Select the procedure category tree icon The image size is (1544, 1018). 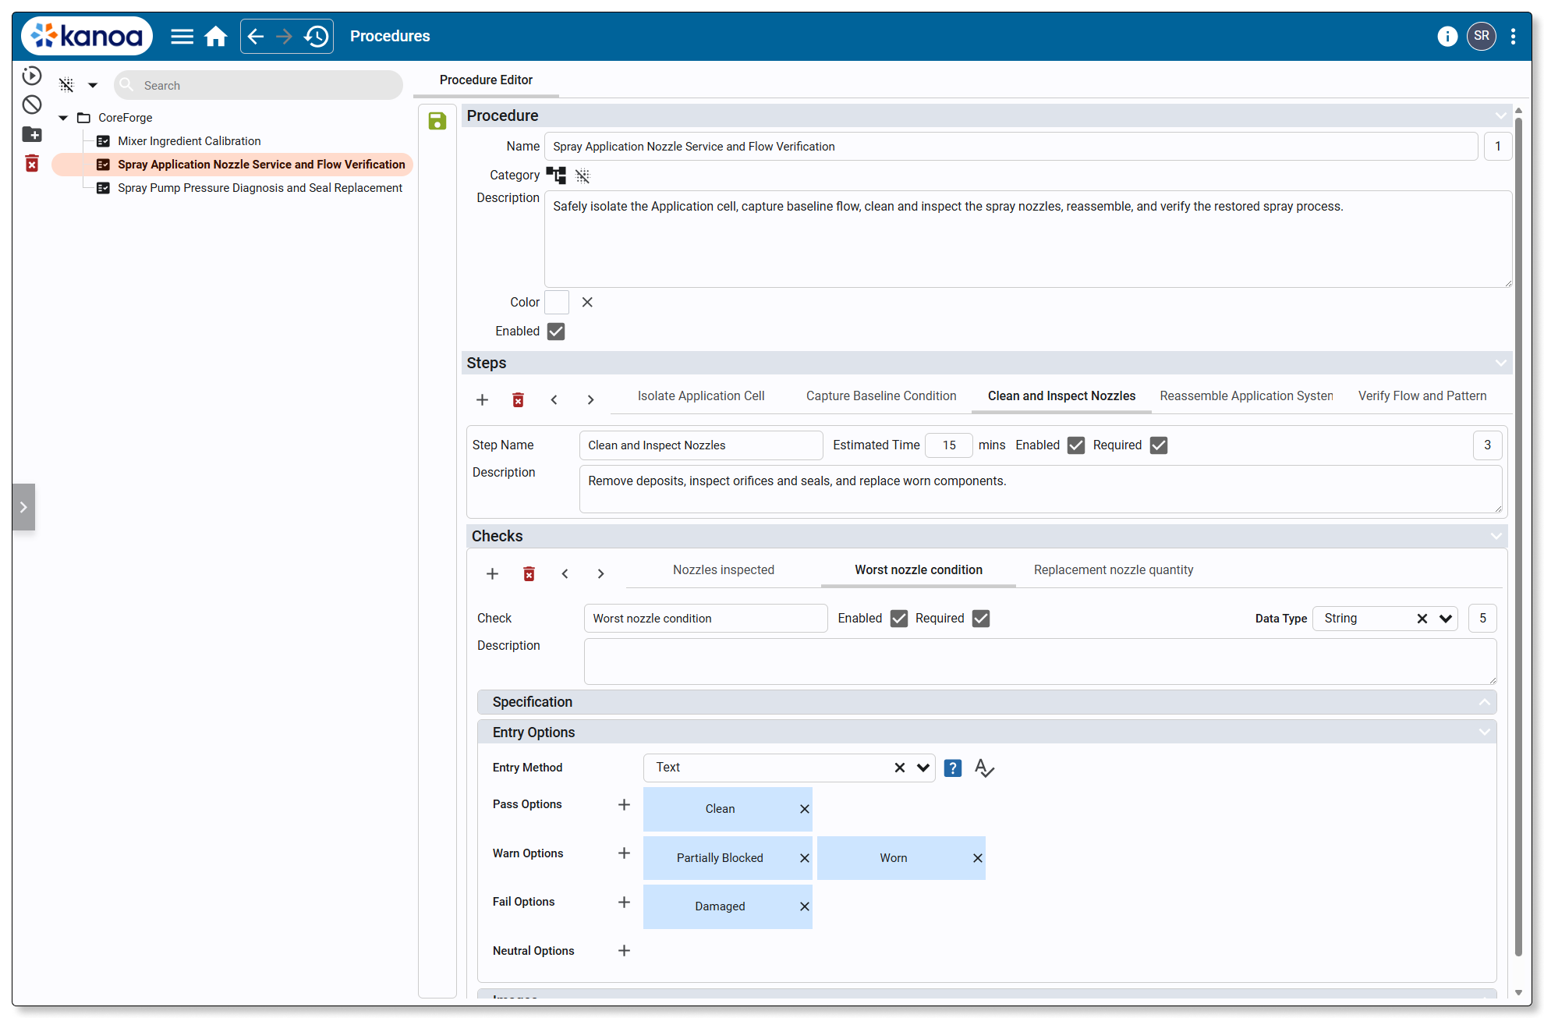556,175
